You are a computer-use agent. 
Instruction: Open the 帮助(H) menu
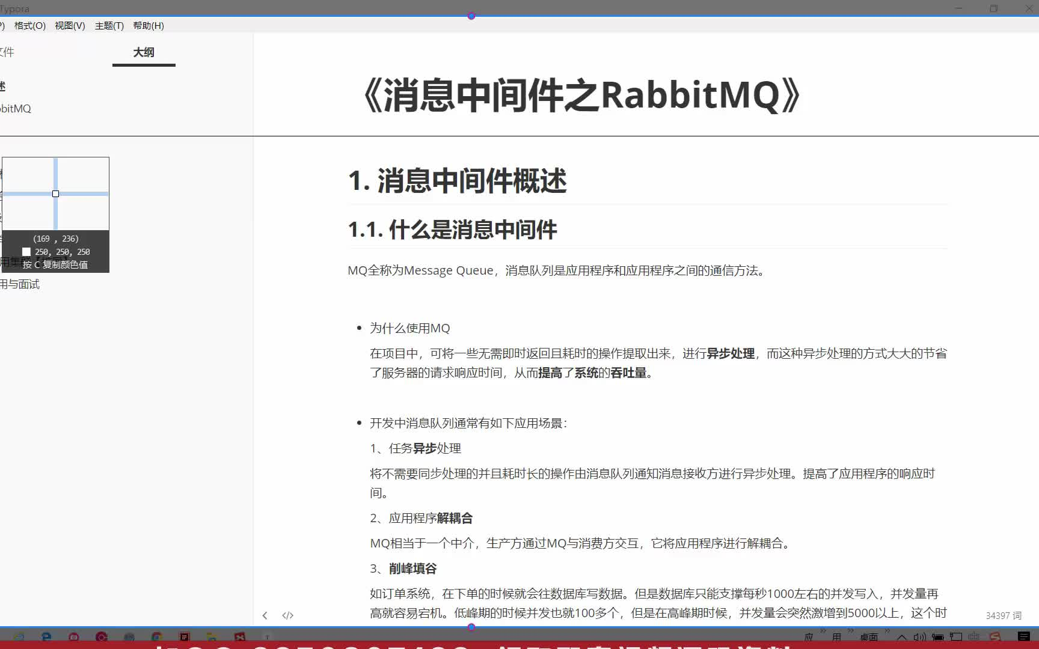tap(149, 26)
